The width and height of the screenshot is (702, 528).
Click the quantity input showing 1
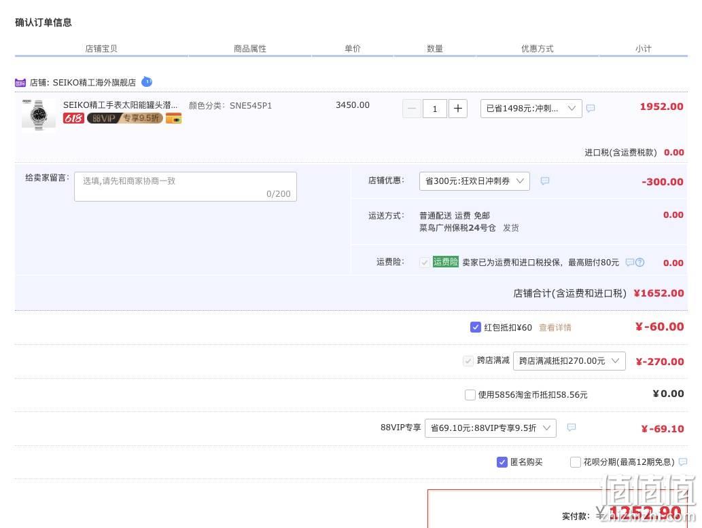(435, 109)
